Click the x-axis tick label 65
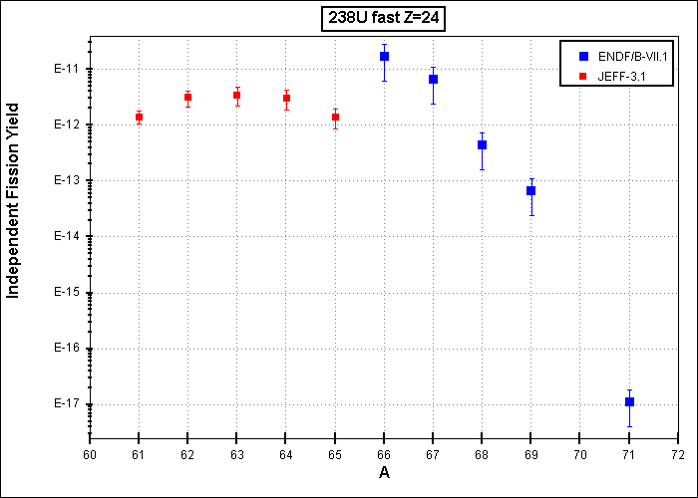Viewport: 698px width, 498px height. [x=335, y=455]
